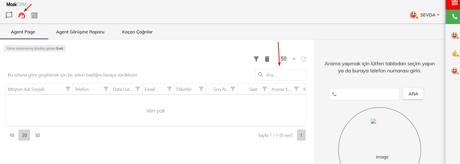This screenshot has width=460, height=164.
Task: Open the dashboard grid icon
Action: [x=34, y=15]
